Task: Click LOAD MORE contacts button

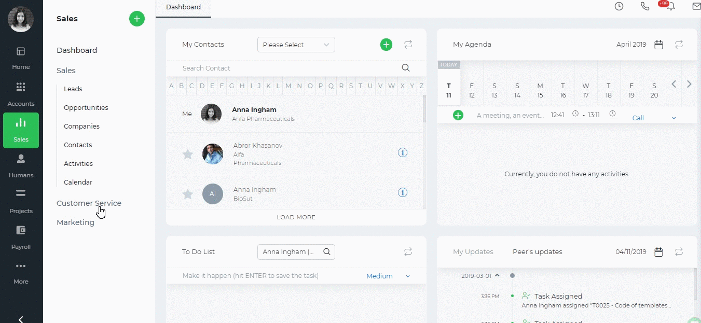Action: click(296, 217)
